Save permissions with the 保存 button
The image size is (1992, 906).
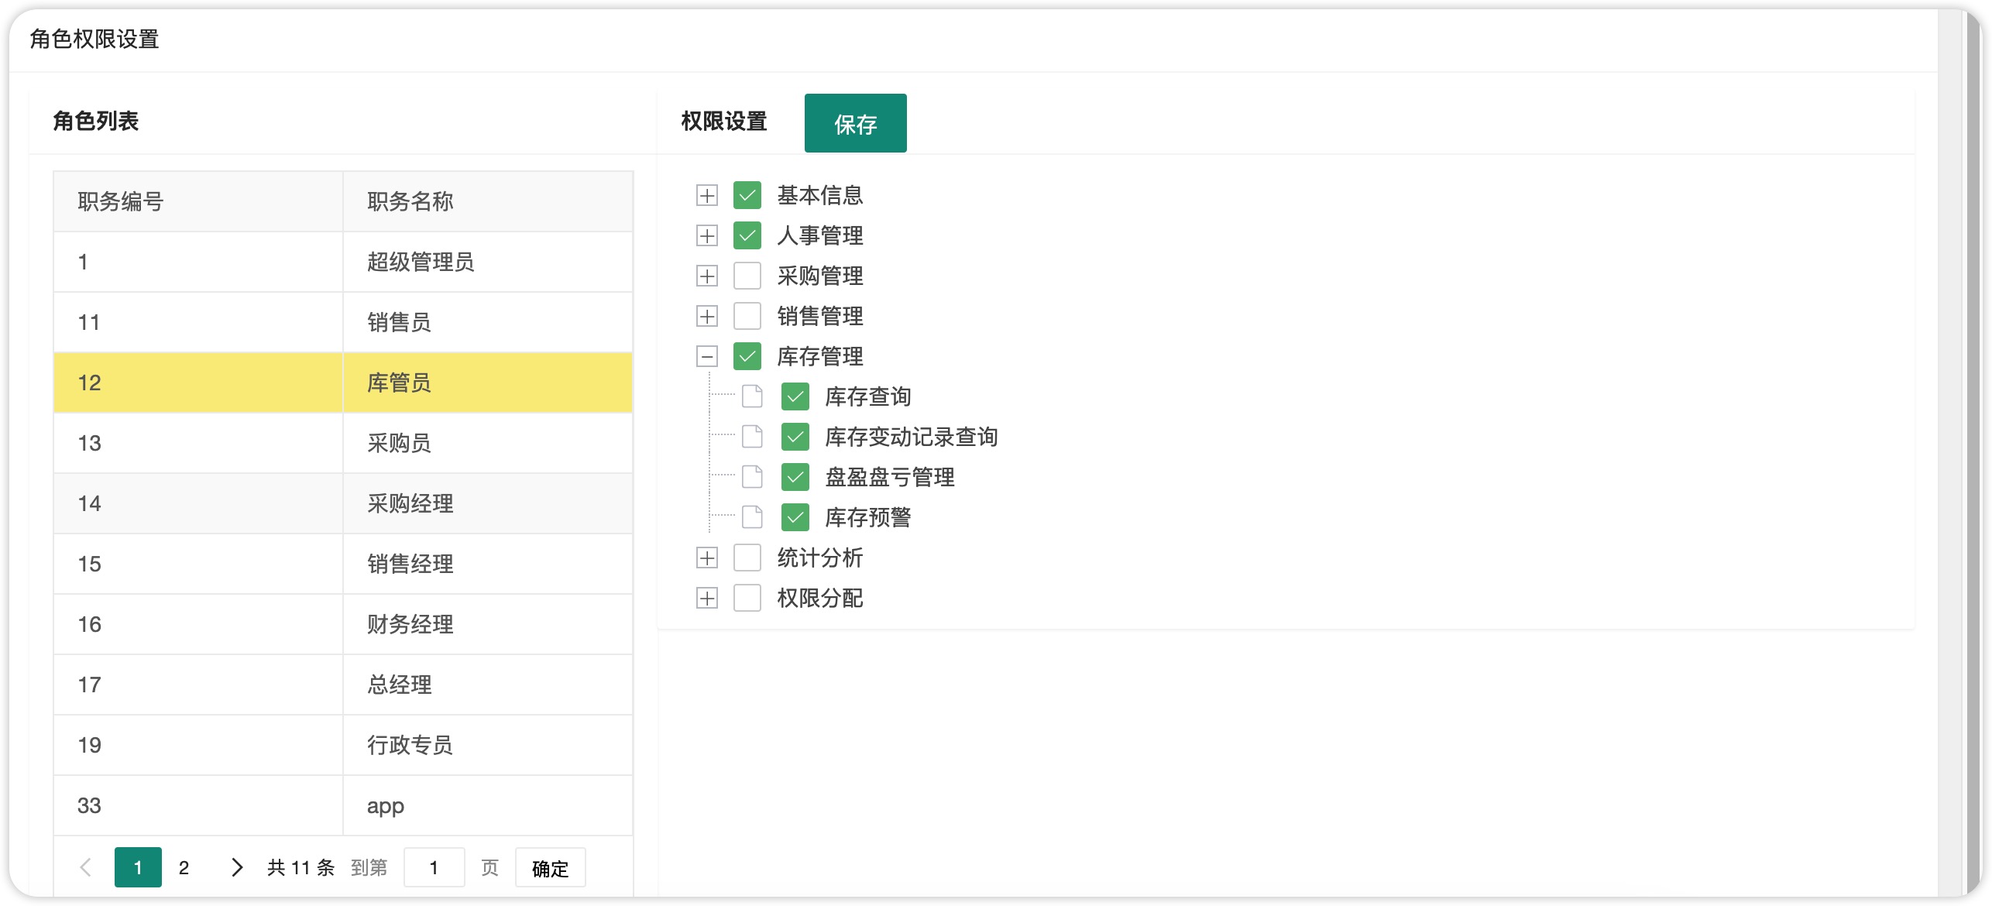pyautogui.click(x=855, y=123)
